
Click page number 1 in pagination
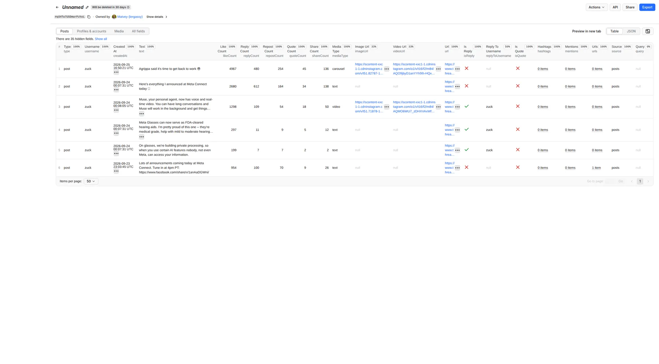[640, 181]
